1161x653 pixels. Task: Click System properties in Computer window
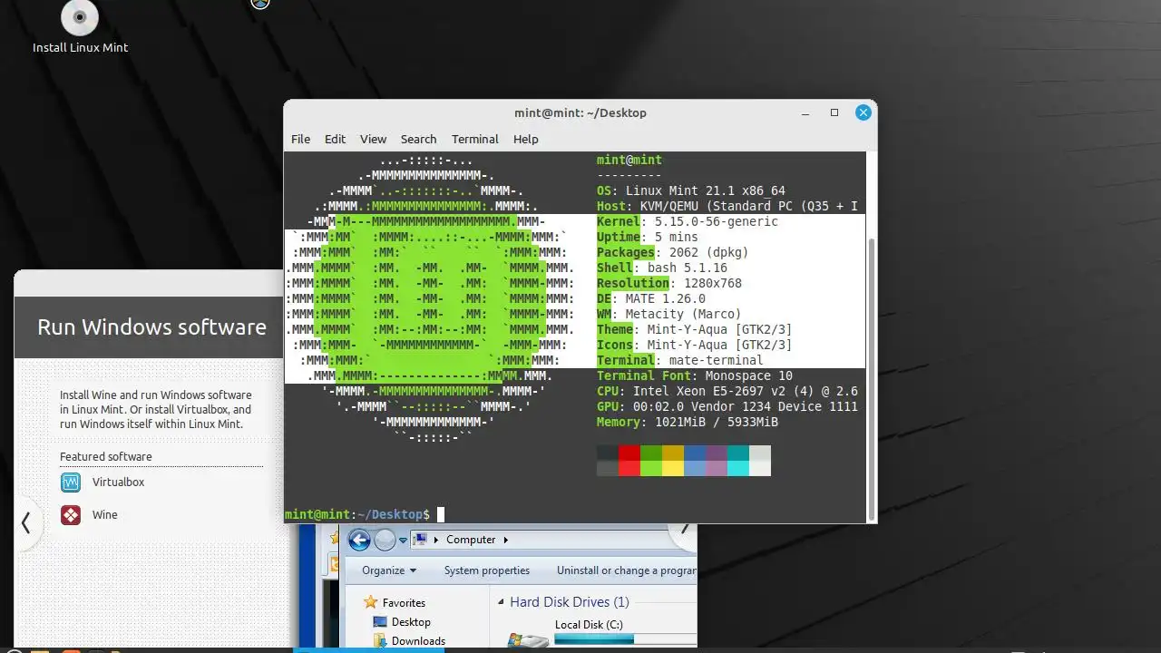[x=487, y=570]
